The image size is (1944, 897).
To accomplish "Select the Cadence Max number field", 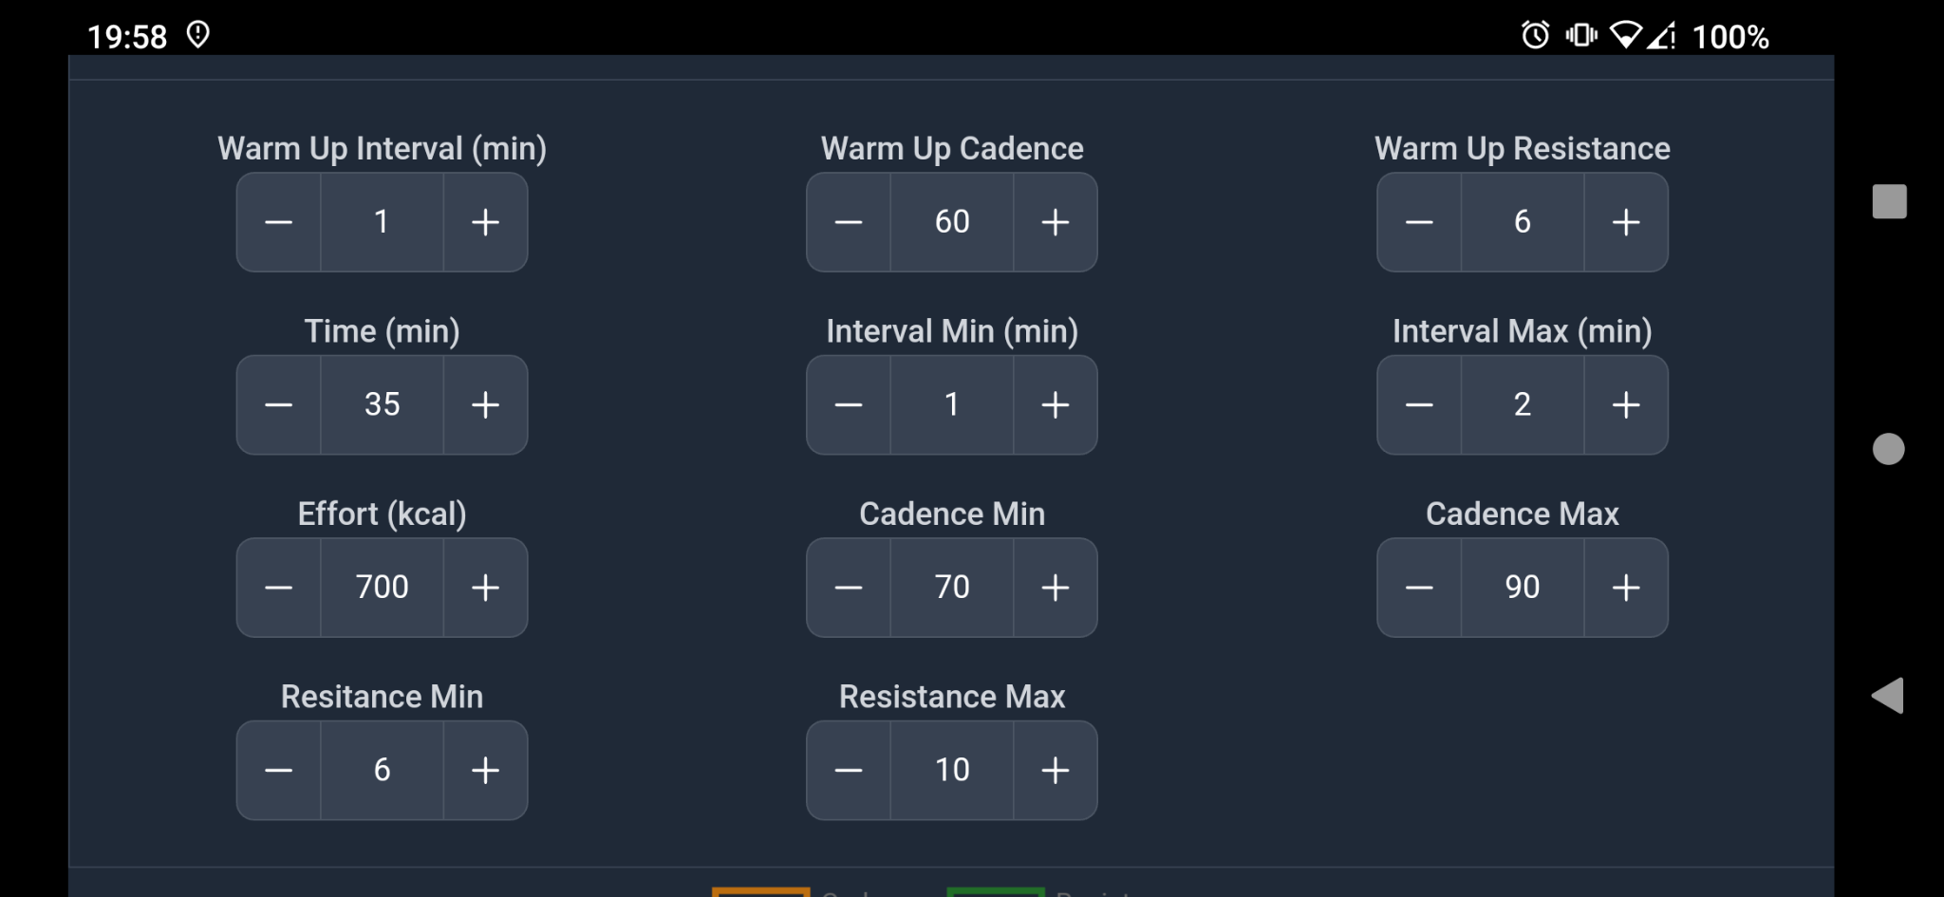I will tap(1522, 588).
